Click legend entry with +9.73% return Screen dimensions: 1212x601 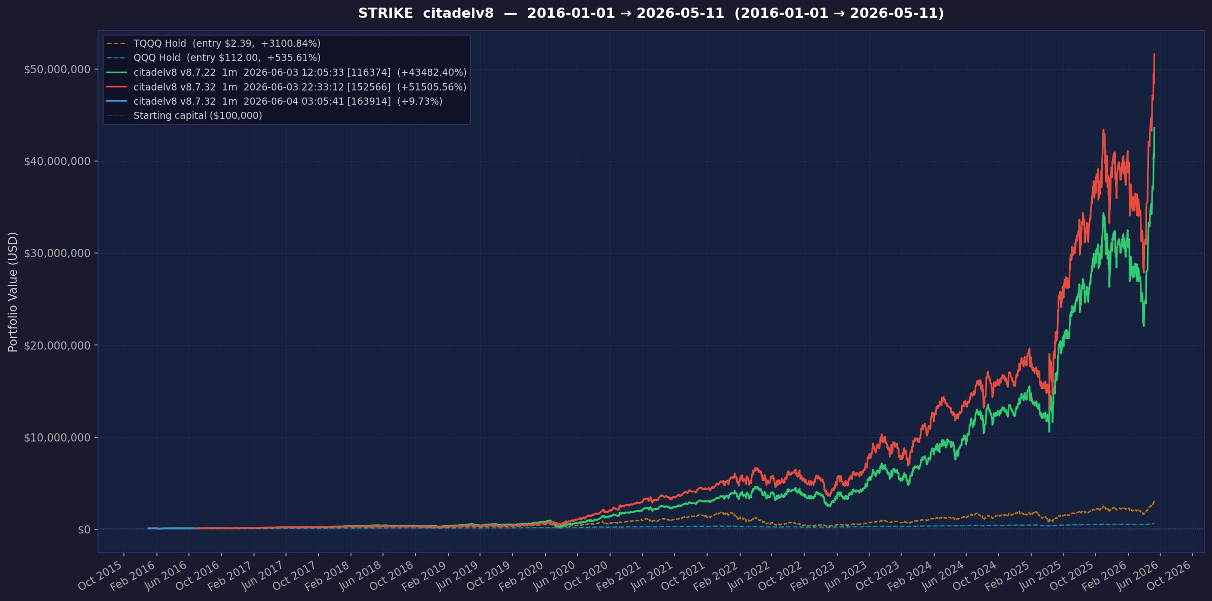(x=274, y=101)
